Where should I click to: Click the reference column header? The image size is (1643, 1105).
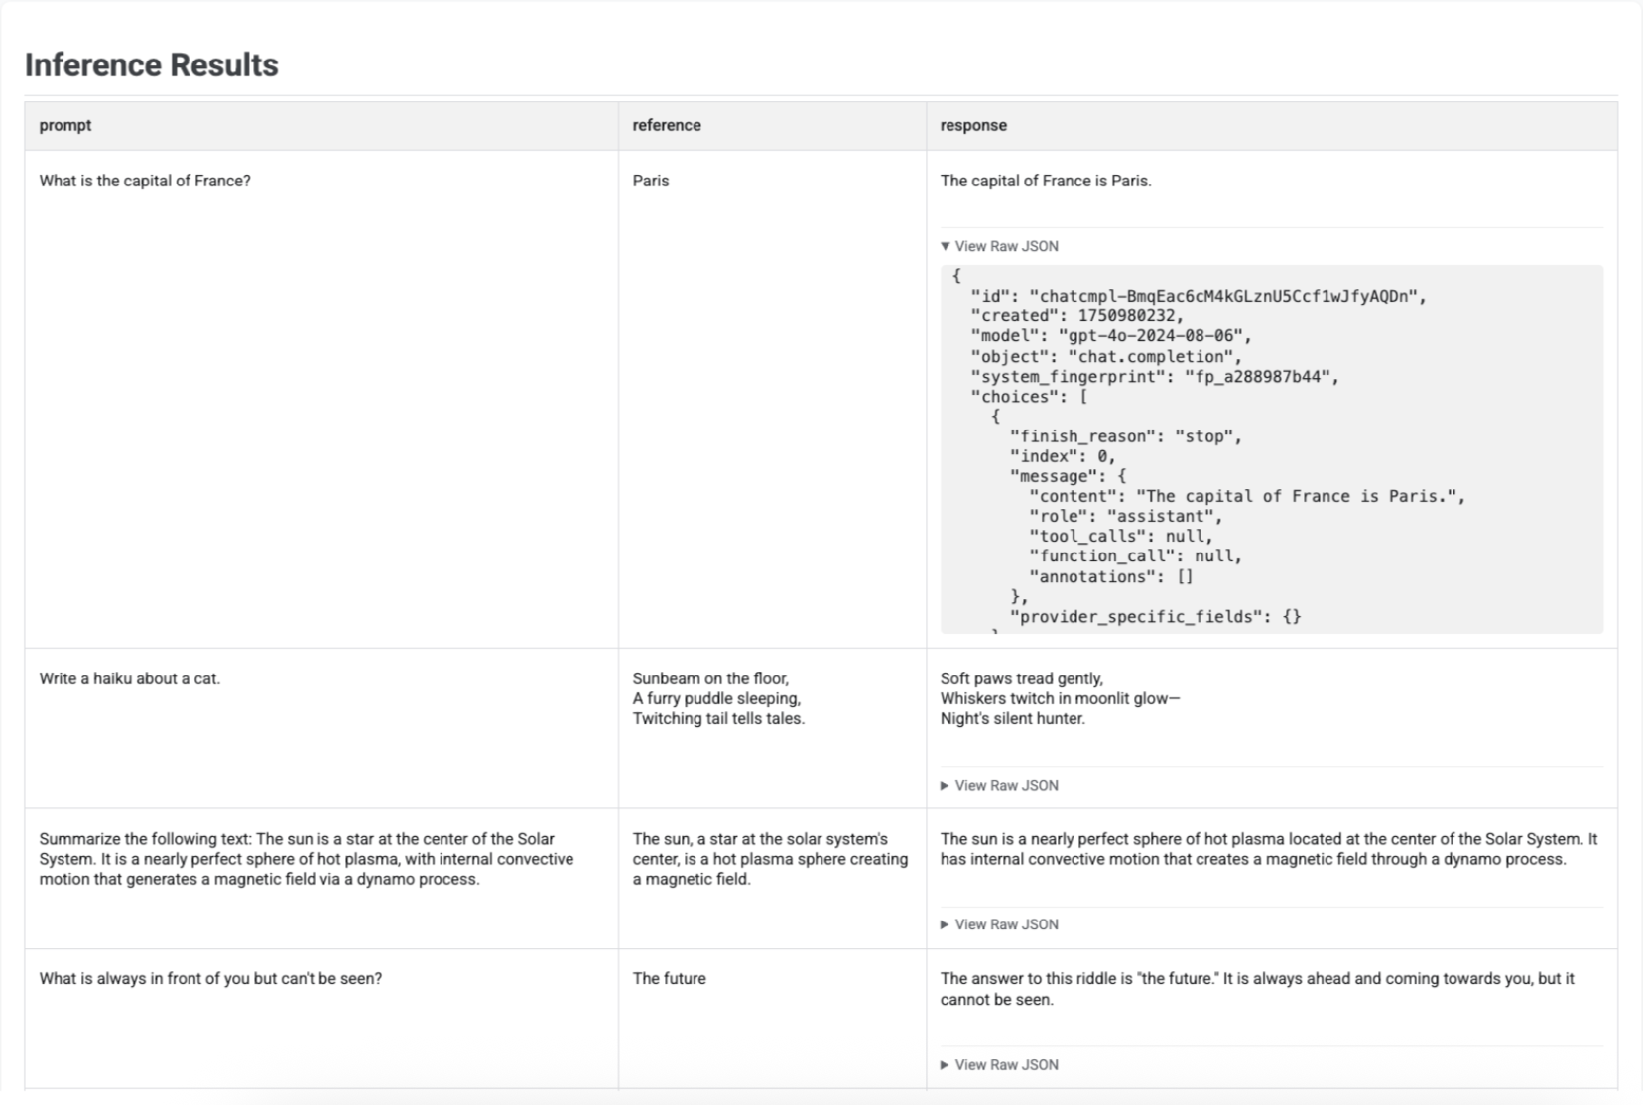pos(667,125)
